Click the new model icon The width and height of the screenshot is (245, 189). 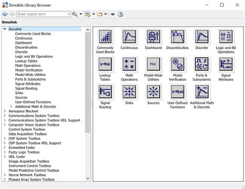click(88, 14)
